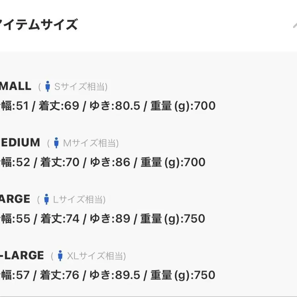Click the MEDIUM measurements row with ゆき:86
Viewport: 297px width, 297px height.
103,162
